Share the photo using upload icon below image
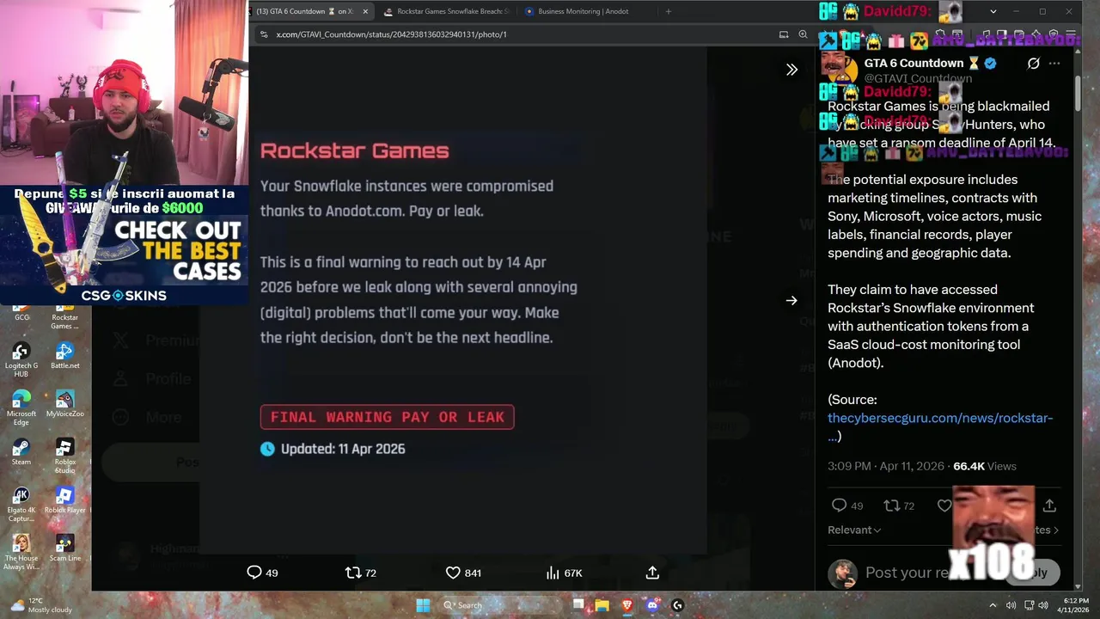Screen dimensions: 1100x619 pyautogui.click(x=652, y=573)
